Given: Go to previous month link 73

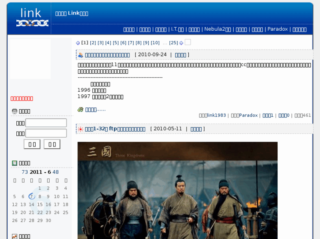Looking at the screenshot, I should coord(25,172).
